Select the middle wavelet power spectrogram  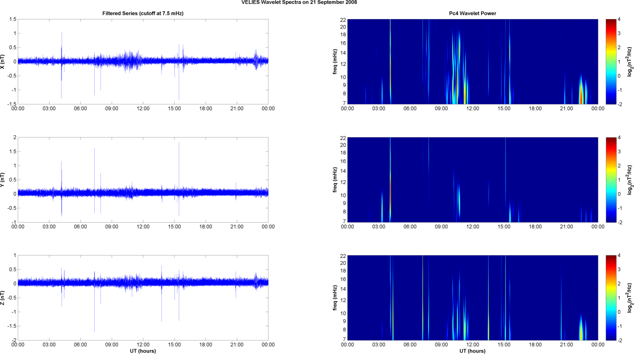point(472,180)
